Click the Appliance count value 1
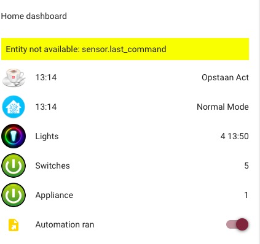 tap(246, 195)
